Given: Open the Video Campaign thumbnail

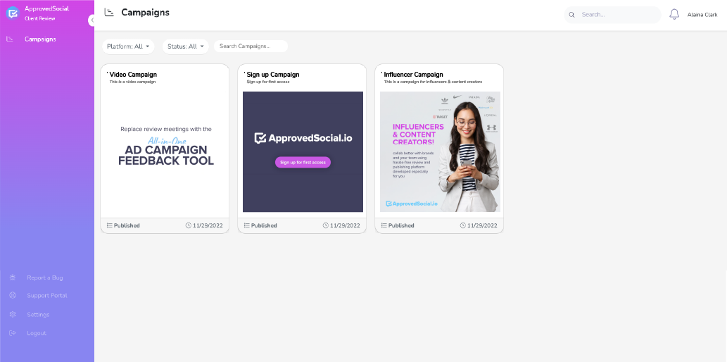Looking at the screenshot, I should (x=165, y=151).
